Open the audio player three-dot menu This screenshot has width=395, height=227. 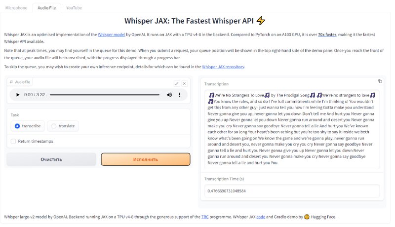tap(179, 95)
